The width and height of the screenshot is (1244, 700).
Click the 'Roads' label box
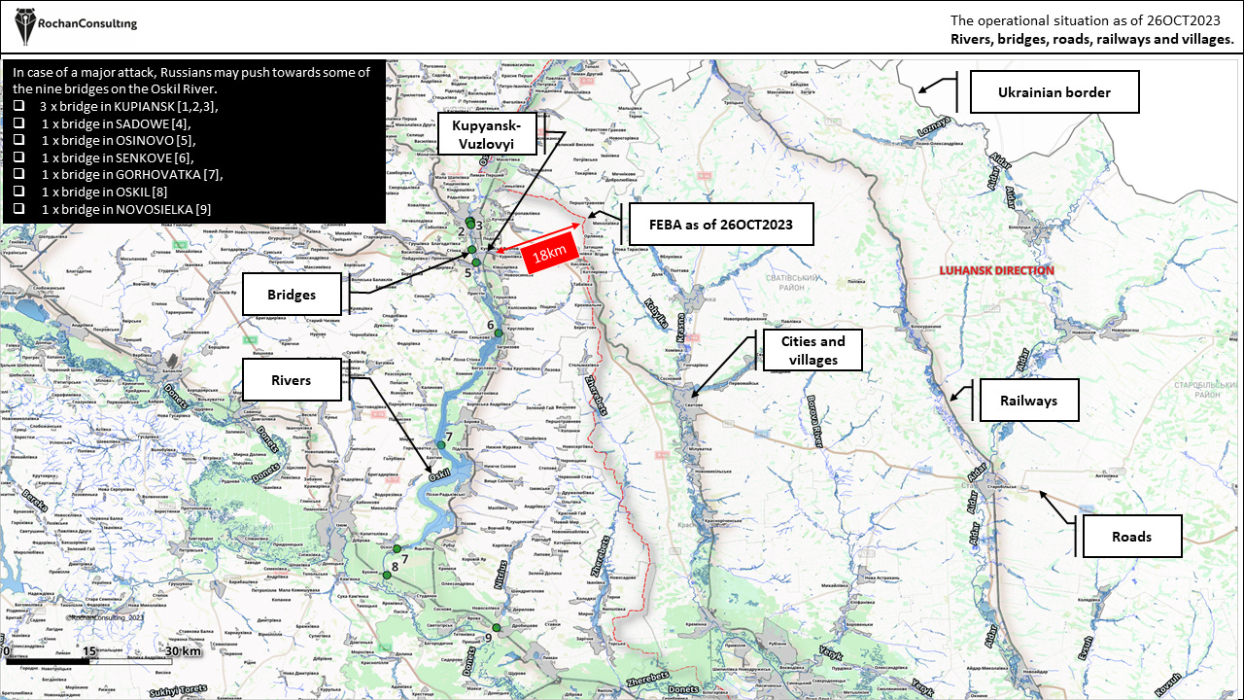tap(1132, 537)
